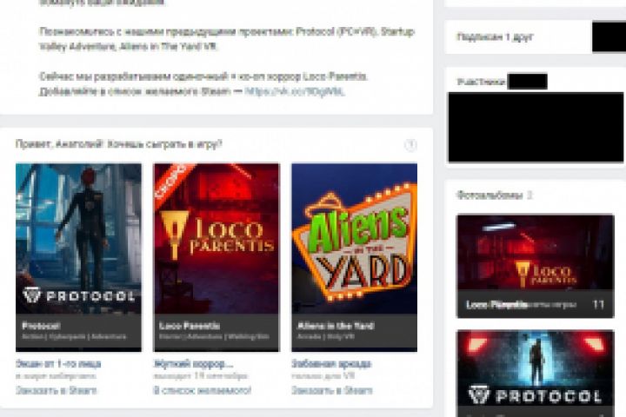The image size is (626, 417).
Task: Click the 'Подписан 1 друг' text
Action: [x=495, y=37]
